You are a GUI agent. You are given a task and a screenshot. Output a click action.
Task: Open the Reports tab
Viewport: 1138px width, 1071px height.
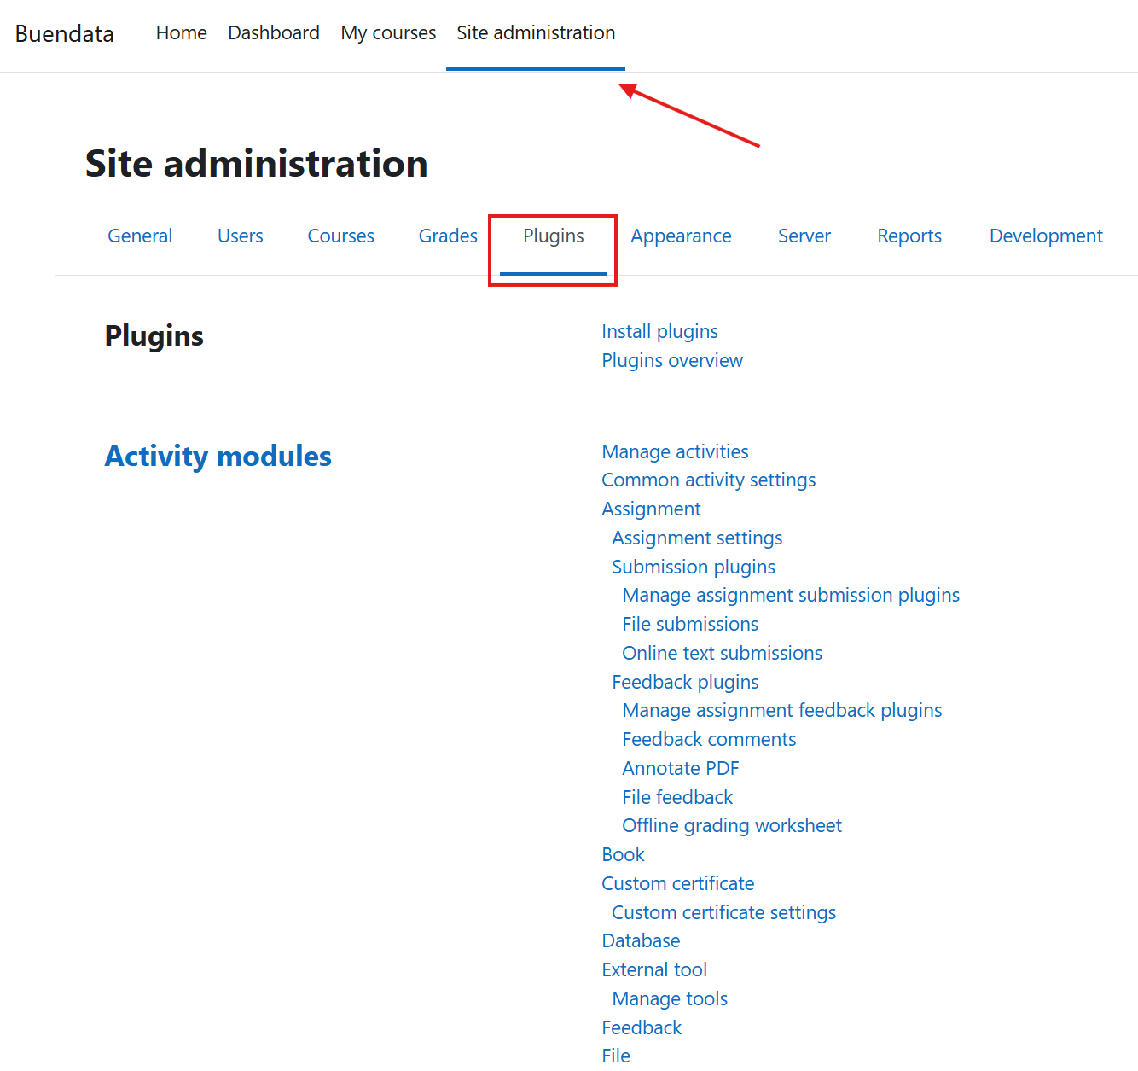point(909,236)
